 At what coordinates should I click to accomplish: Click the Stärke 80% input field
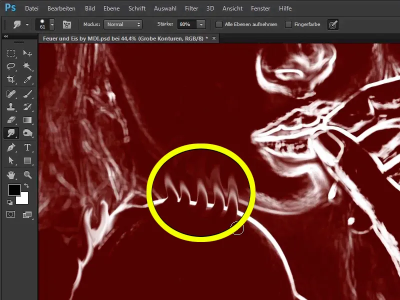(186, 24)
